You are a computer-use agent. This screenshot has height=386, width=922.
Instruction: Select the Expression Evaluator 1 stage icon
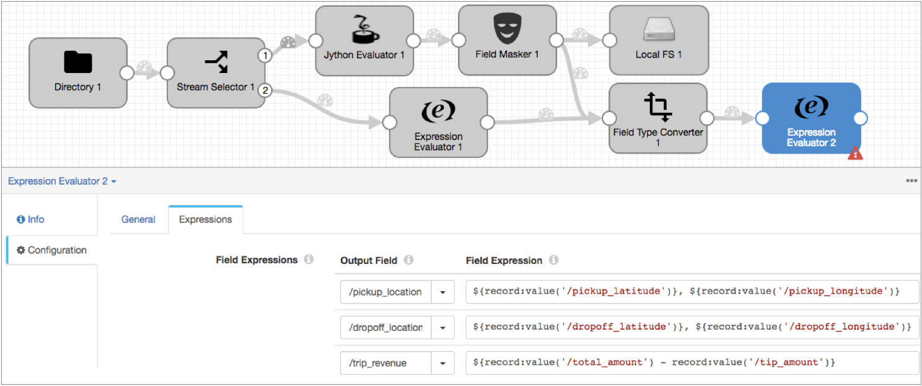click(438, 111)
